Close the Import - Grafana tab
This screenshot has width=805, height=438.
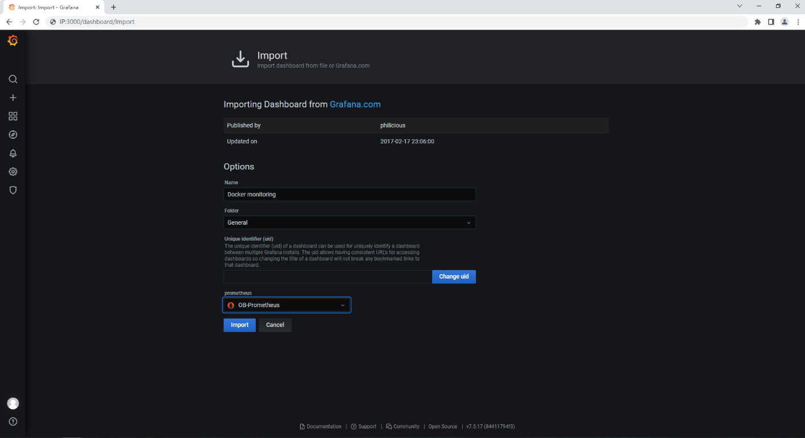97,7
